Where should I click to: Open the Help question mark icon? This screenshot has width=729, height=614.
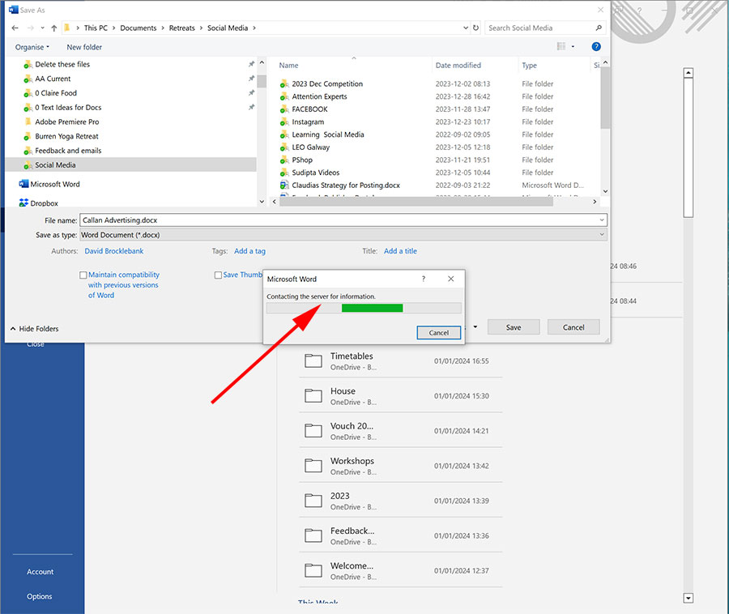(x=596, y=47)
